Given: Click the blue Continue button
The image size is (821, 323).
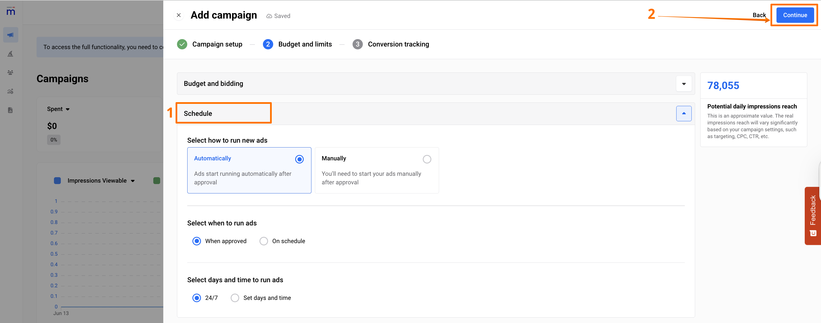Looking at the screenshot, I should [794, 15].
